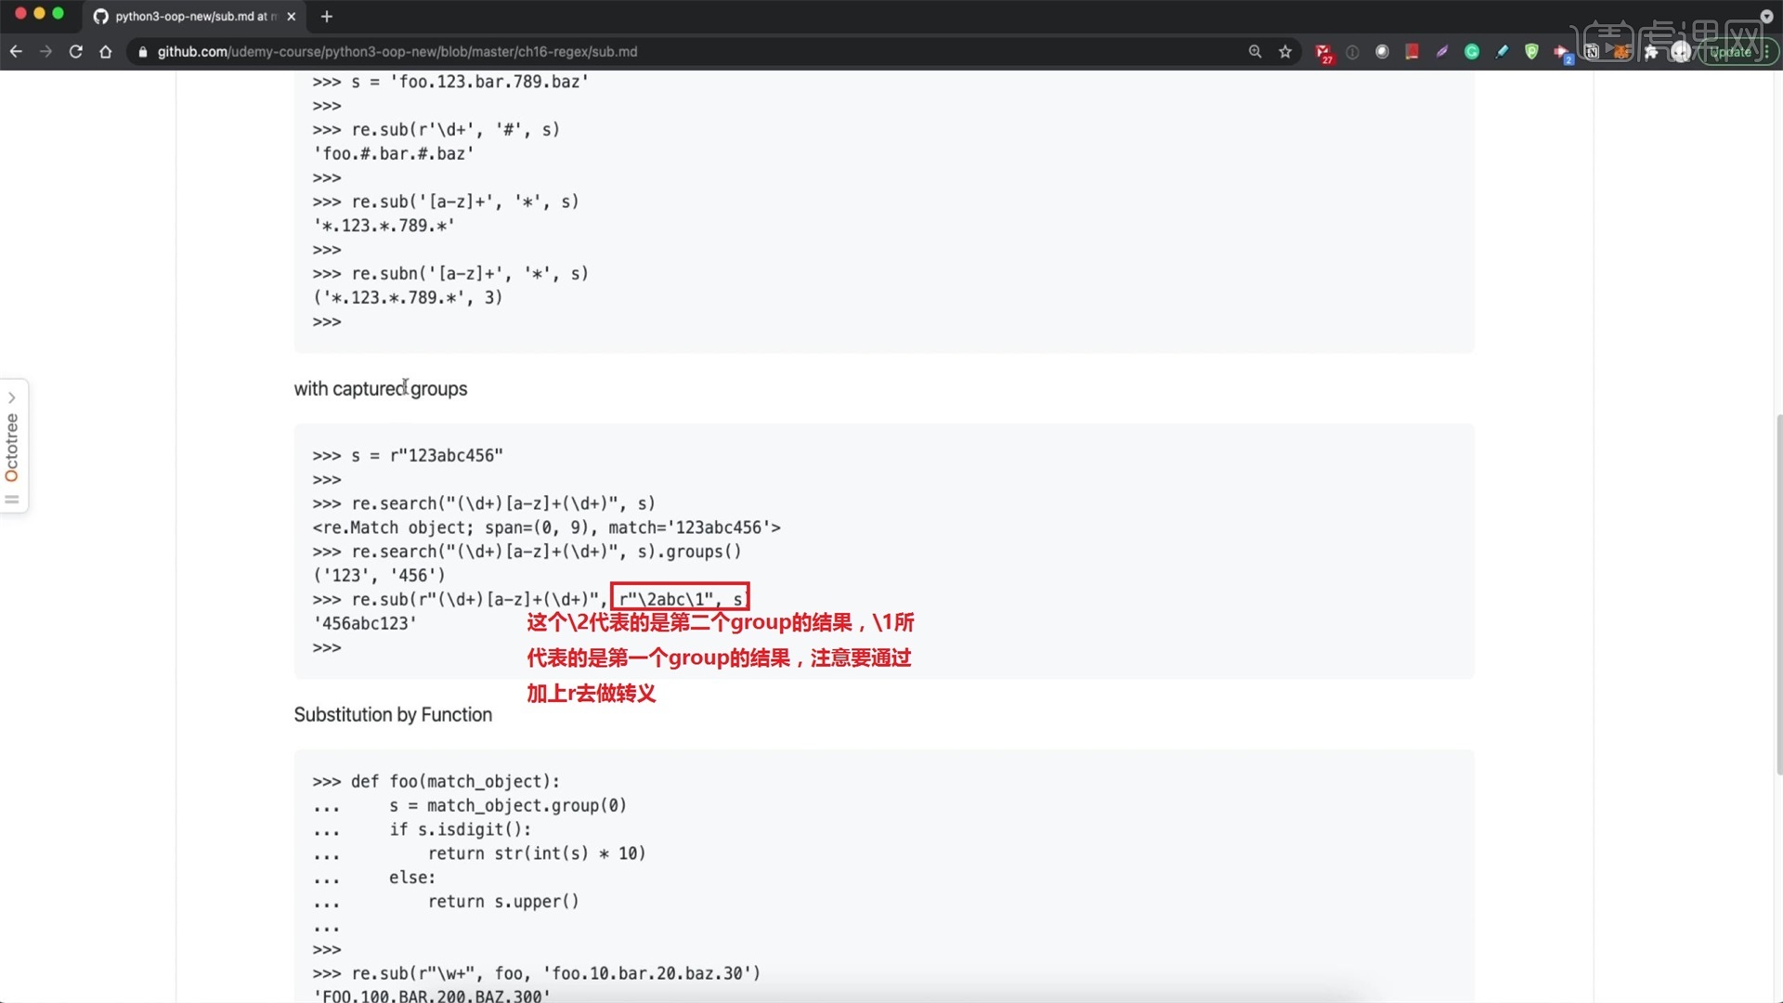Click the blue highlighter extension icon
The width and height of the screenshot is (1783, 1003).
[1502, 52]
